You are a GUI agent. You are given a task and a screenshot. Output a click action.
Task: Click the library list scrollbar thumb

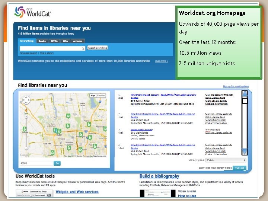click(245, 101)
